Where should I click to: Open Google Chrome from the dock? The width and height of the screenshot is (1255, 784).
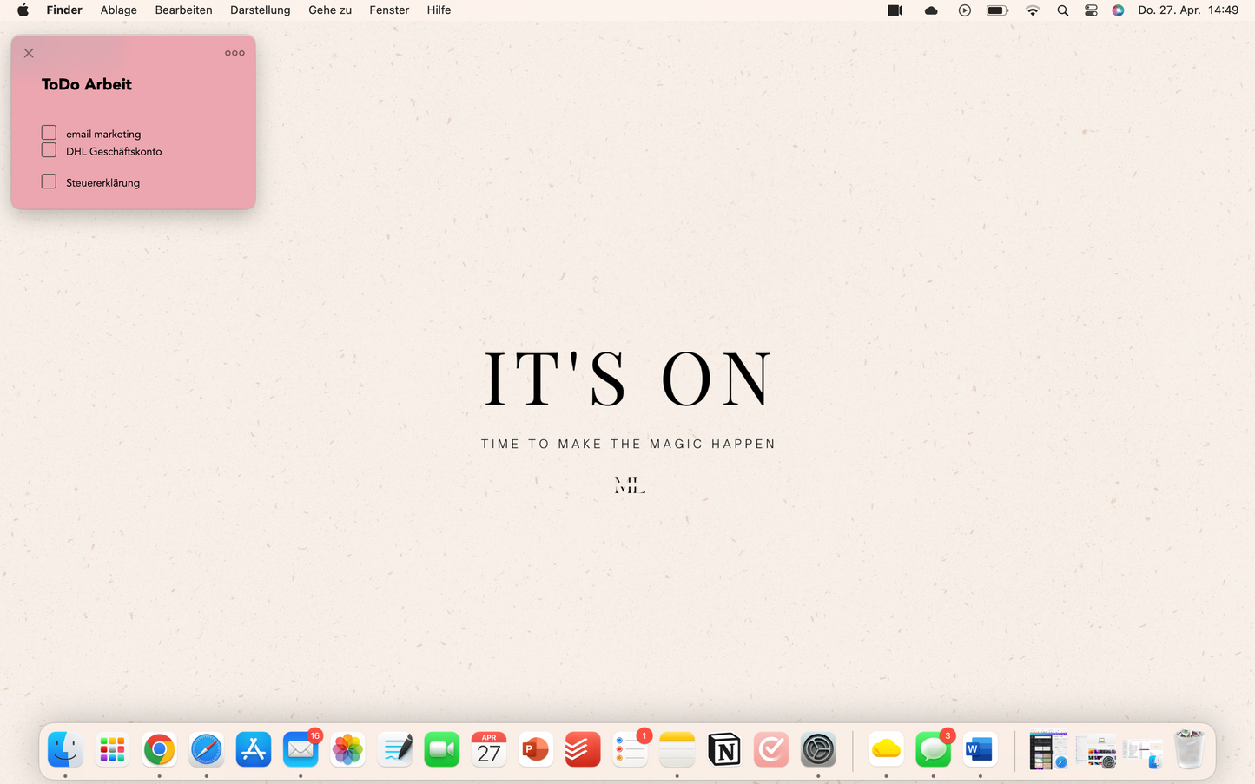click(159, 749)
